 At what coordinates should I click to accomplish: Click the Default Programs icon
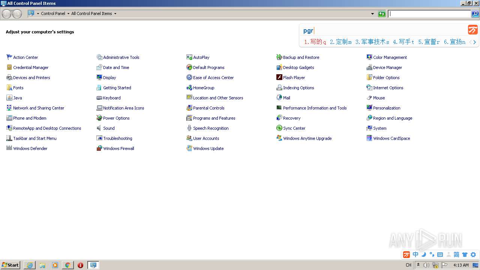189,67
